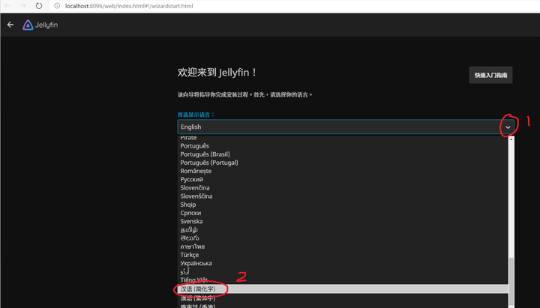Screen dimensions: 540x308
Task: Select 汉语 (简化字) simplified Chinese option
Action: pyautogui.click(x=343, y=289)
